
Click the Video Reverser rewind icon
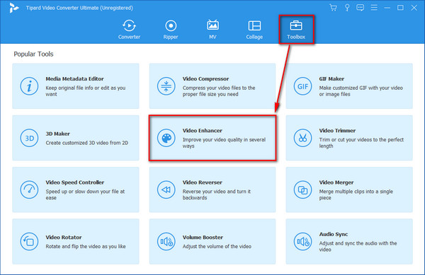(166, 189)
